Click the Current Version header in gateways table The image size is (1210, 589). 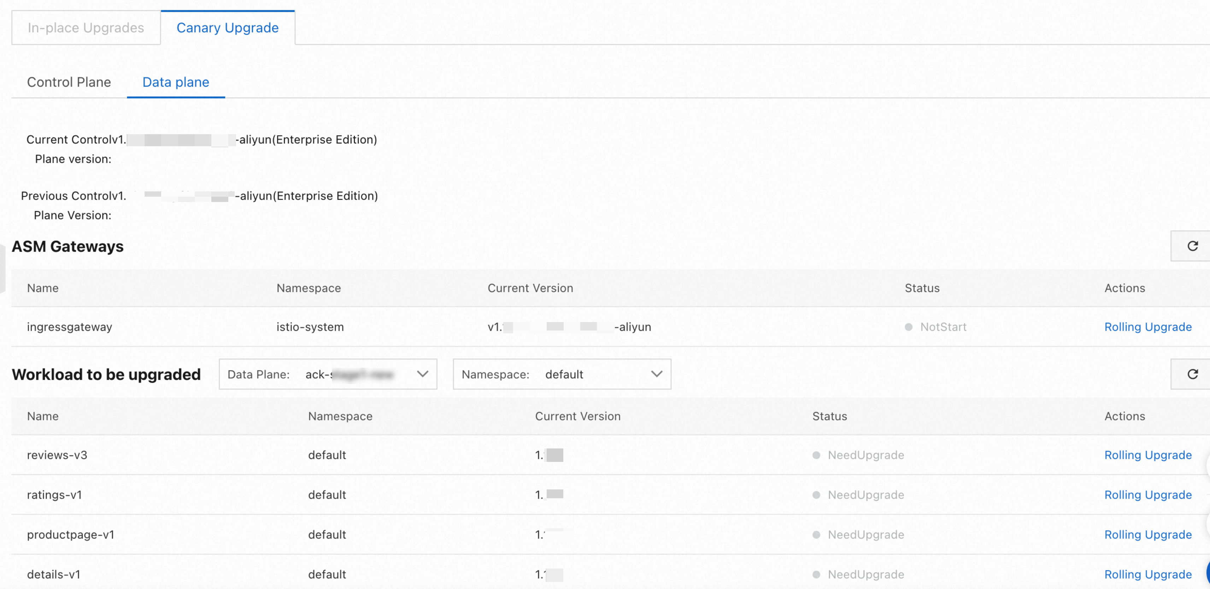click(x=530, y=288)
